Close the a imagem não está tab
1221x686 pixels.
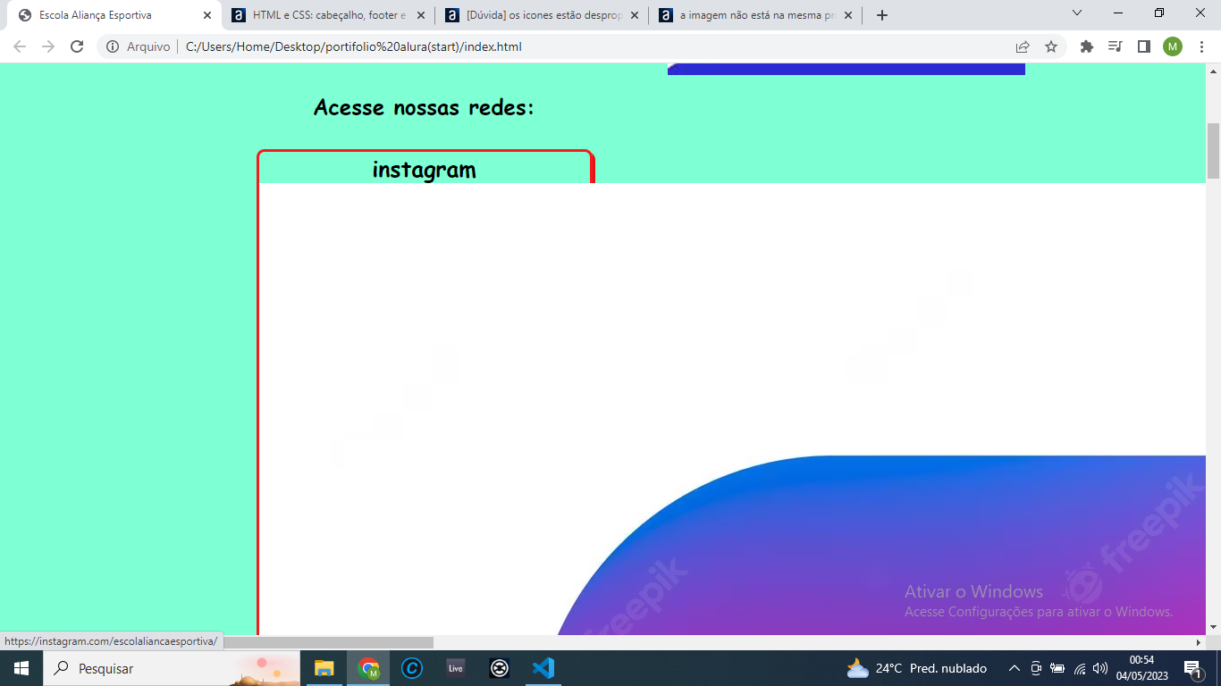point(848,15)
